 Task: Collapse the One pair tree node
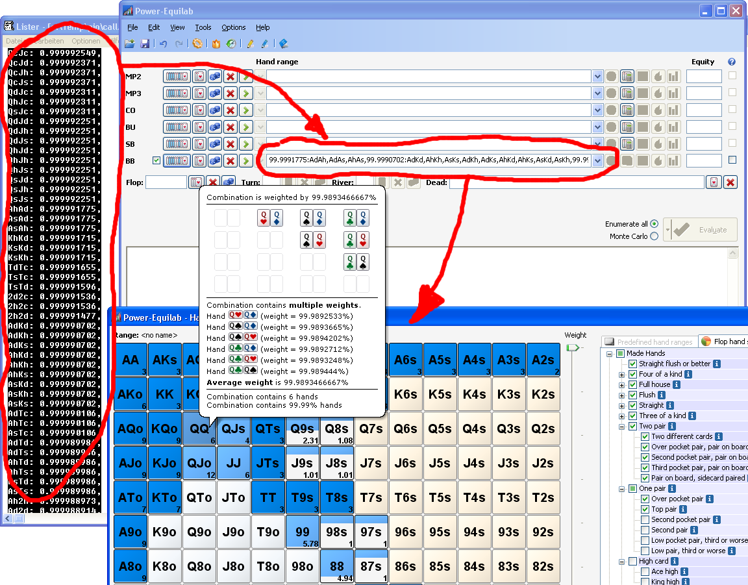pos(621,489)
